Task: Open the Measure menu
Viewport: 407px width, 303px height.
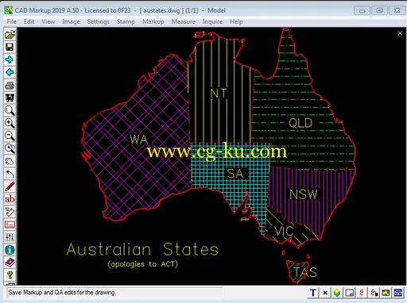Action: pos(184,21)
